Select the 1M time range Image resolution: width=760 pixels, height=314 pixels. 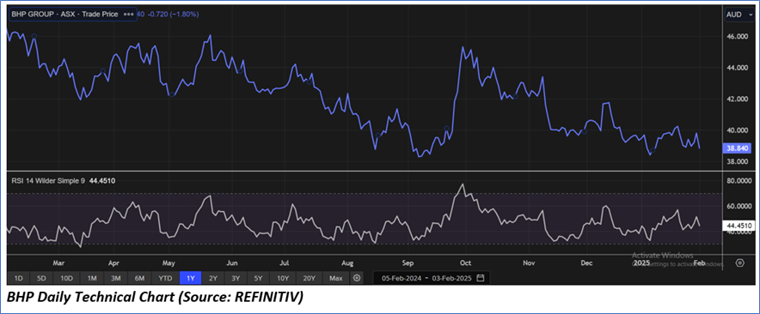click(x=92, y=278)
